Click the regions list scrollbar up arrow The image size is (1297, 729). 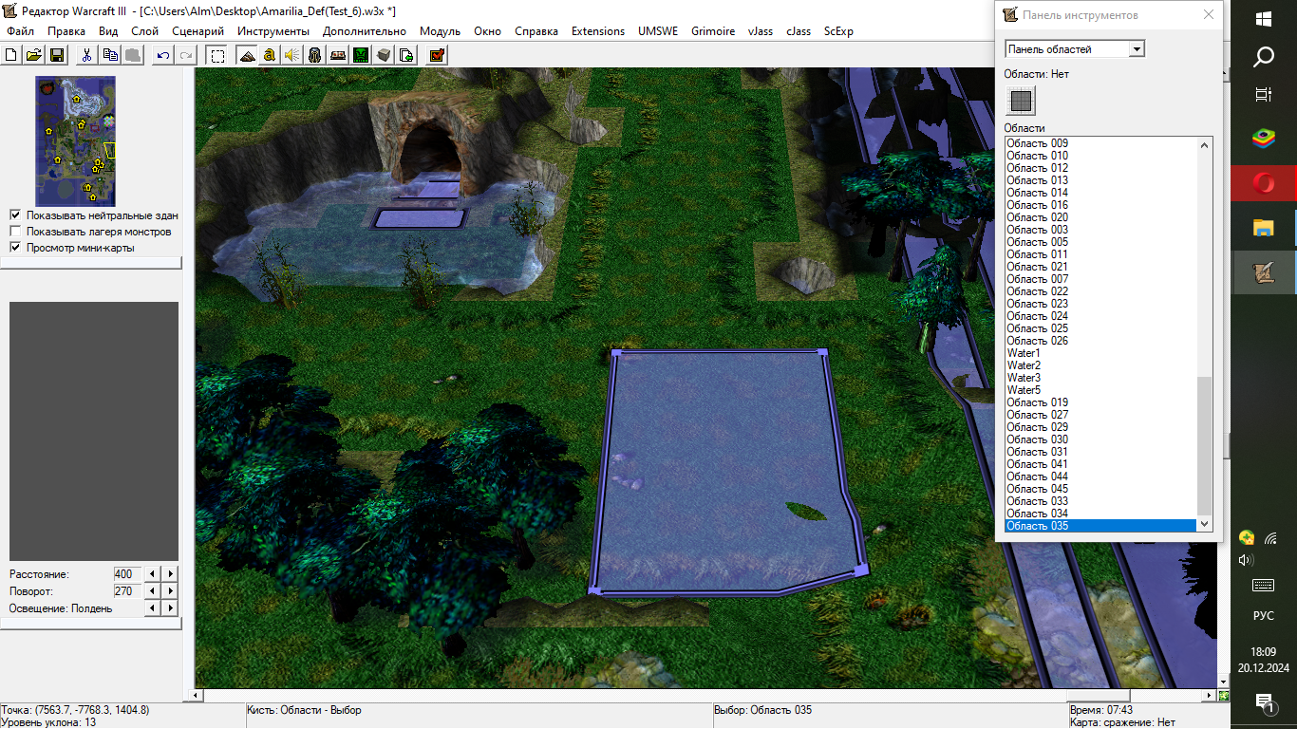click(x=1205, y=145)
